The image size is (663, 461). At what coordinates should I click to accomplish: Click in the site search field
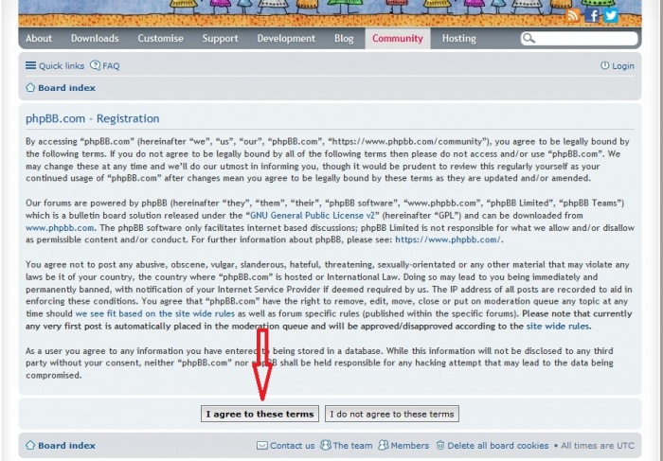pos(579,39)
